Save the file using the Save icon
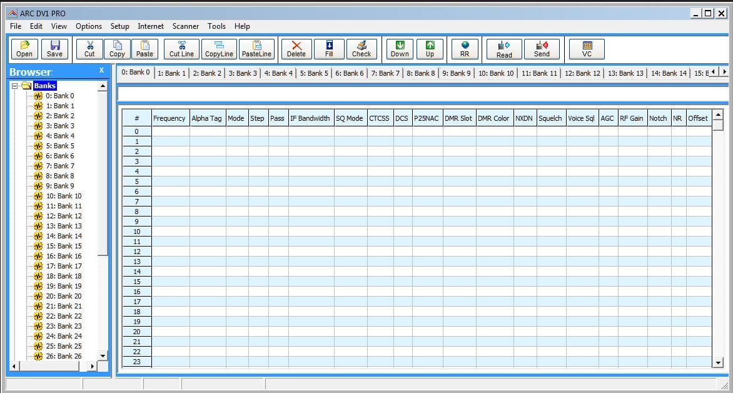Screen dimensions: 733x393 (x=54, y=49)
